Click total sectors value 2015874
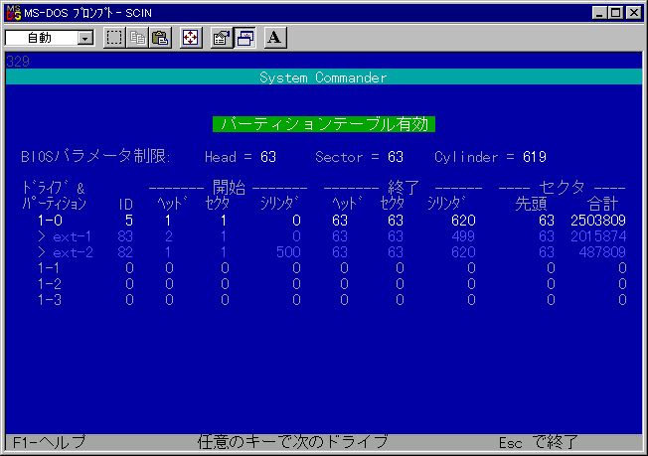Viewport: 648px width, 456px height. [598, 236]
